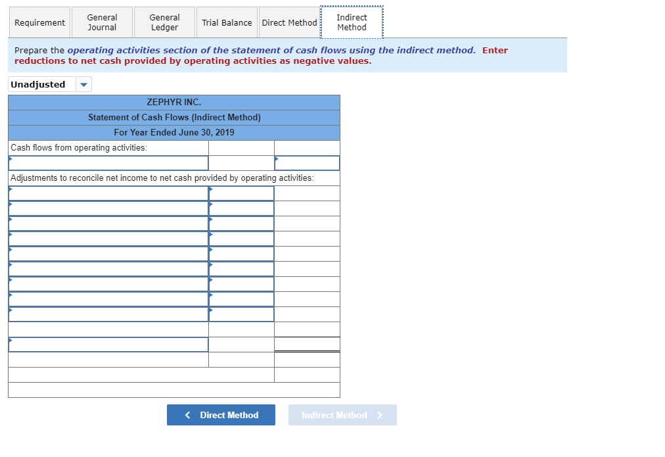Open the first account label dropdown below operating activities

pos(108,162)
